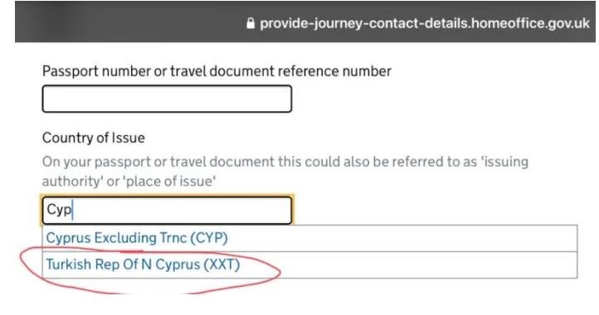Place the cursor after 'Cyp' in the country field

tap(72, 210)
